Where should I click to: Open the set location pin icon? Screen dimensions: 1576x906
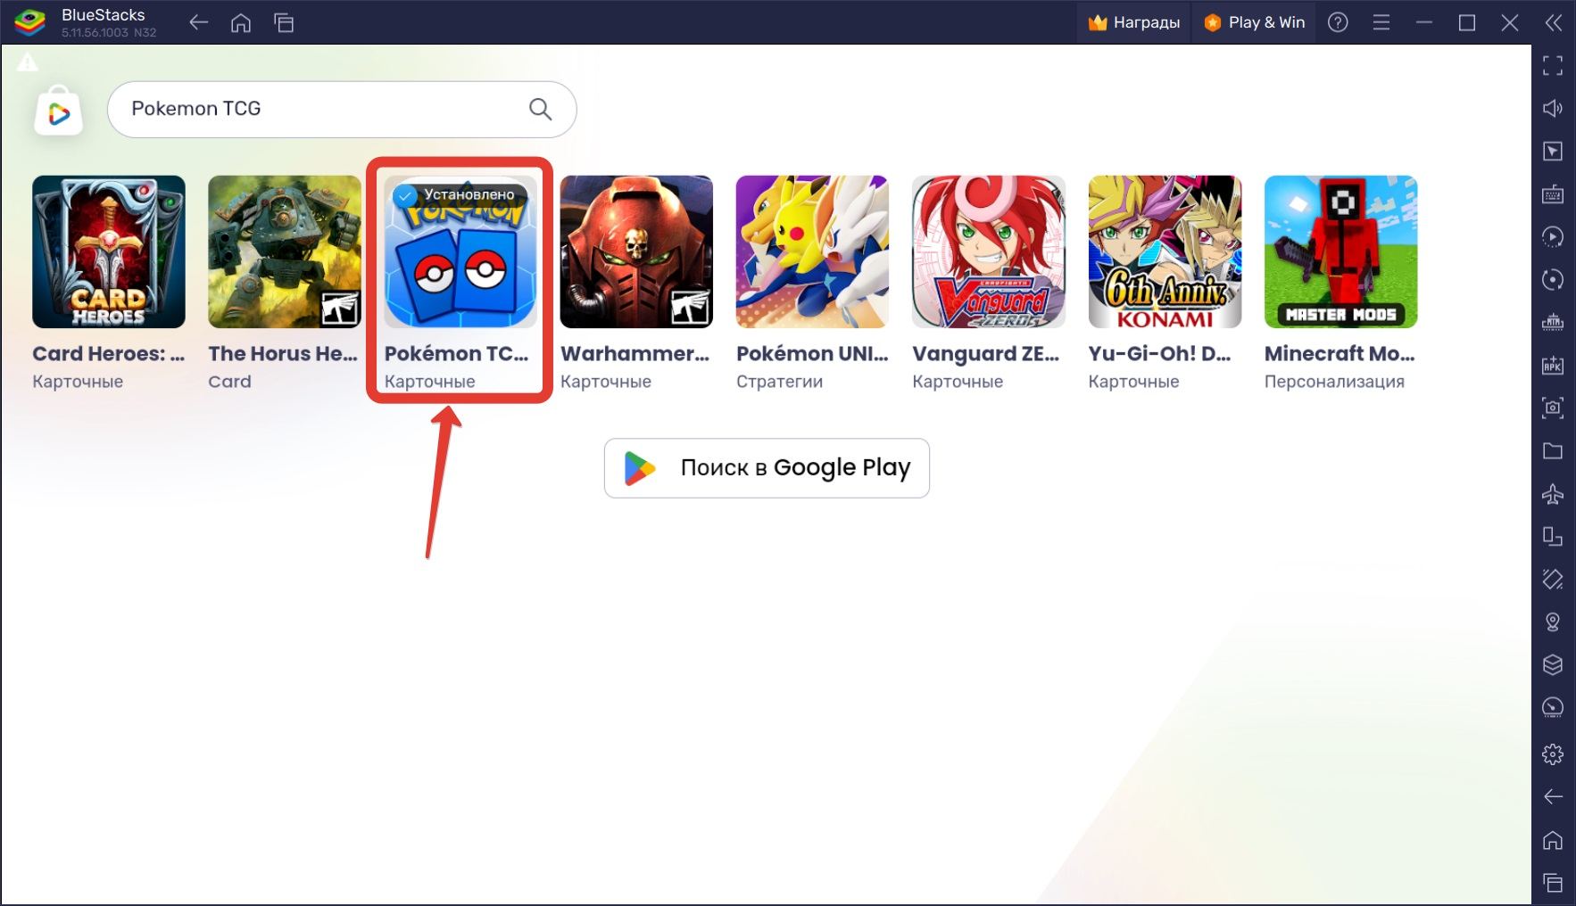(x=1553, y=622)
